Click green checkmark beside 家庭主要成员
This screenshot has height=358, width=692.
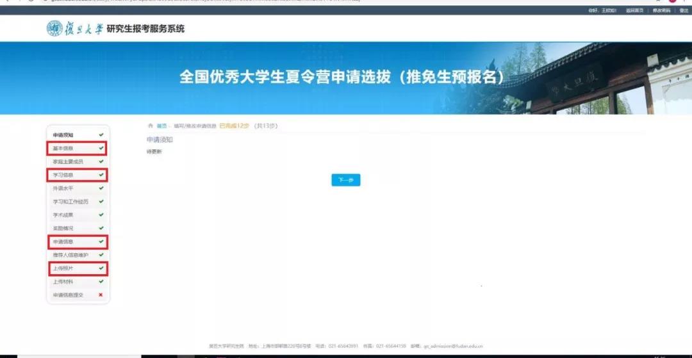click(x=101, y=161)
